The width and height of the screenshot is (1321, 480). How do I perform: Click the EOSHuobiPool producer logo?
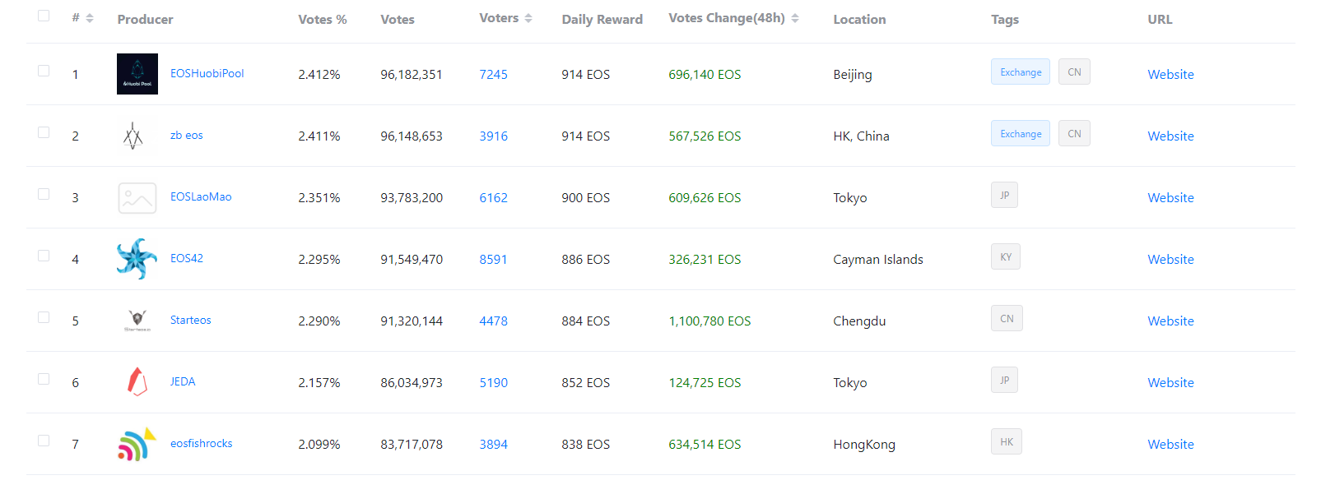[137, 73]
